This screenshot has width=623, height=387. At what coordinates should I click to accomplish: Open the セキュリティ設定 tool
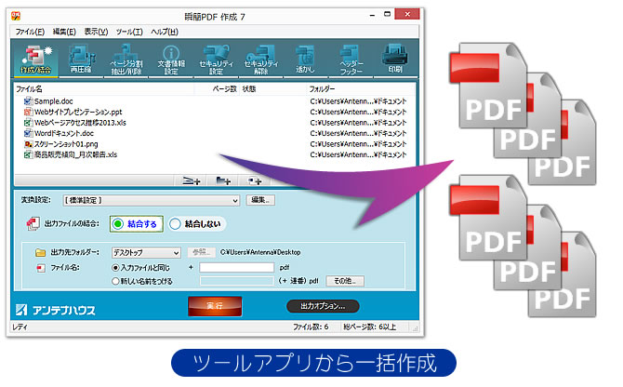(x=216, y=60)
